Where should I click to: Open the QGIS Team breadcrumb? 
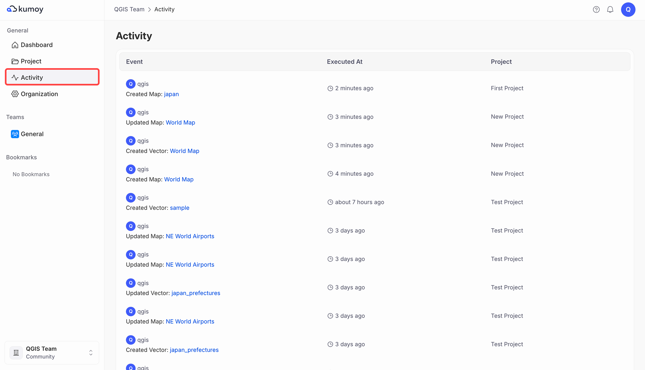[x=129, y=9]
